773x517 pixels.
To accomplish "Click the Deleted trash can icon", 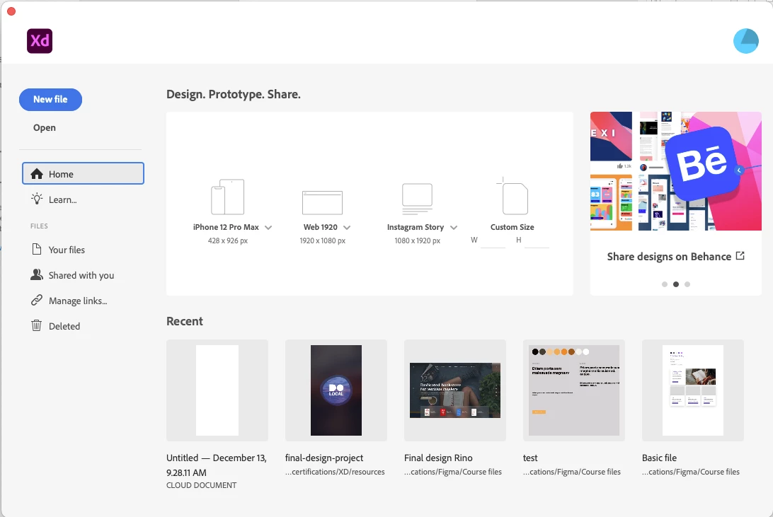I will tap(37, 325).
